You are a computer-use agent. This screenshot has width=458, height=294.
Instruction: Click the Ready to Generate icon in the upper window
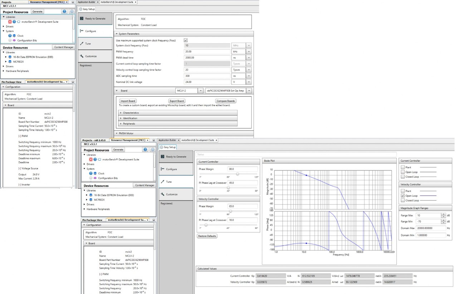[82, 19]
